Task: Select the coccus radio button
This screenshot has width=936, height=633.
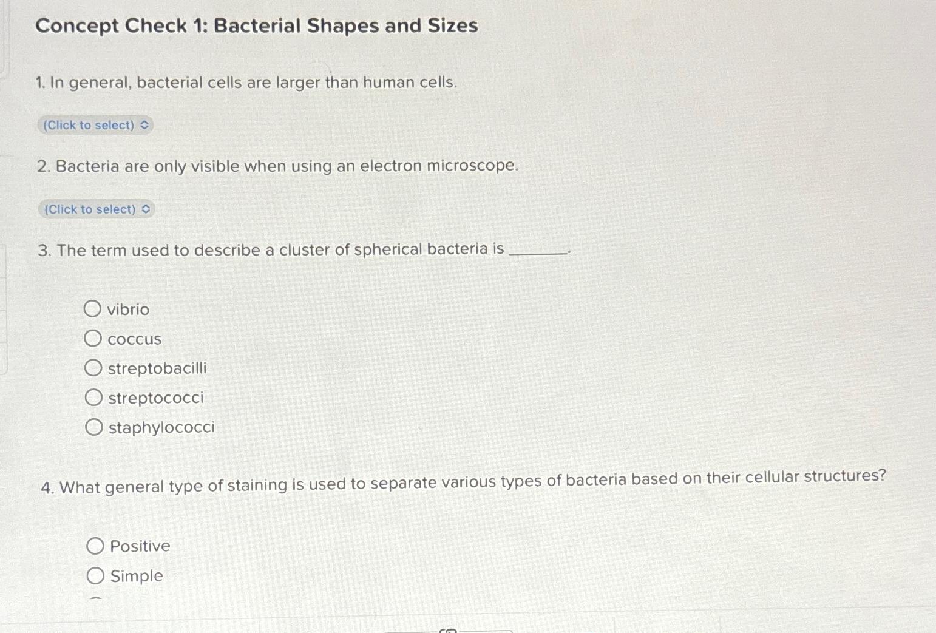Action: coord(94,338)
